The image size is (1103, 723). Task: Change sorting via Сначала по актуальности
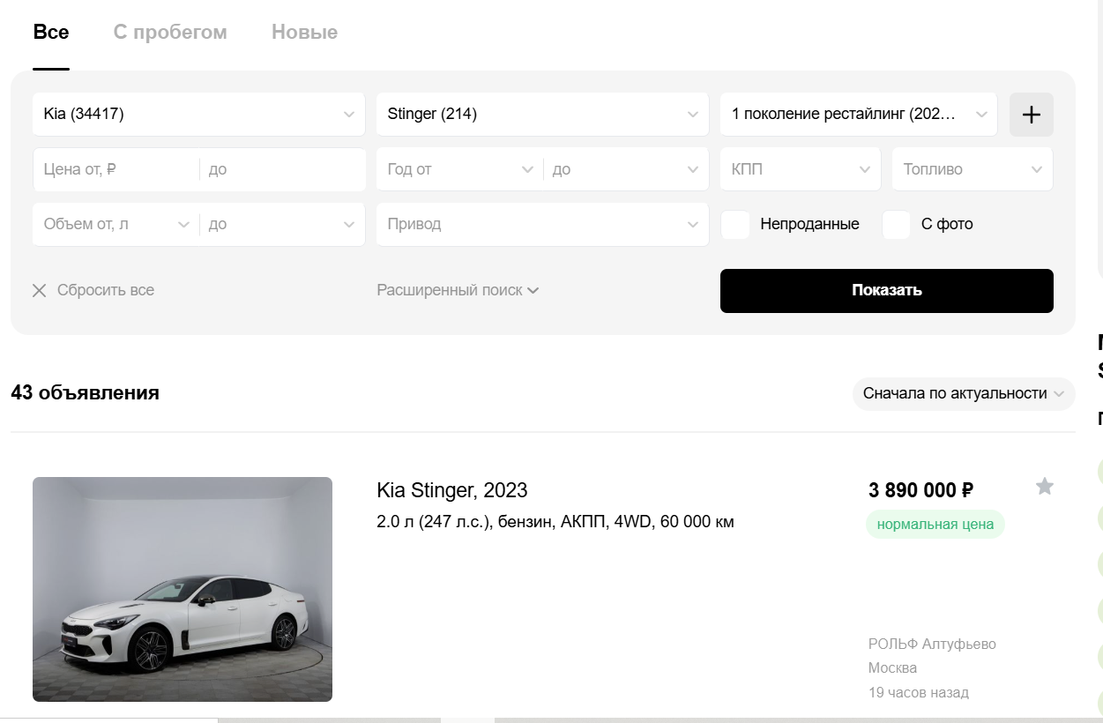click(x=963, y=394)
